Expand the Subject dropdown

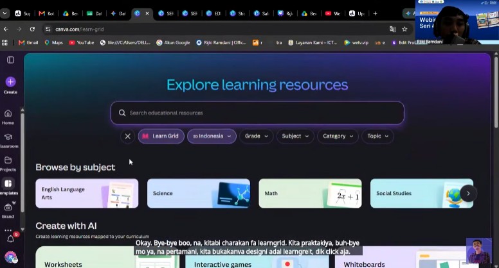[295, 136]
